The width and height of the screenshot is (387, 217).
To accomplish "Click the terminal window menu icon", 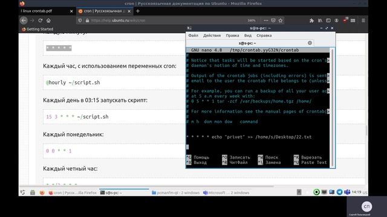I will pyautogui.click(x=189, y=28).
